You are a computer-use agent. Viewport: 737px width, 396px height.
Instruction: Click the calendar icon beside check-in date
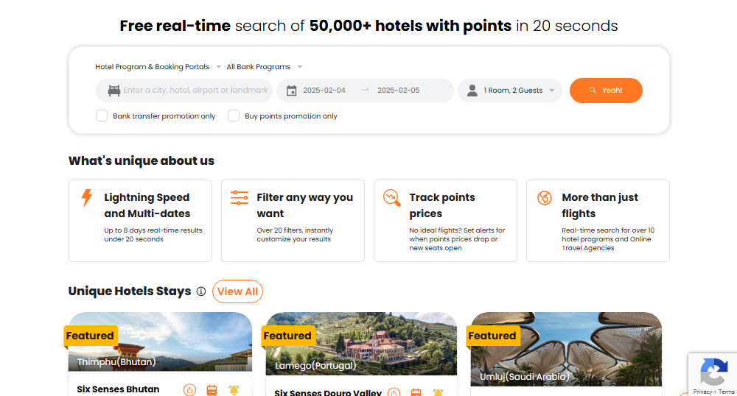pyautogui.click(x=291, y=91)
